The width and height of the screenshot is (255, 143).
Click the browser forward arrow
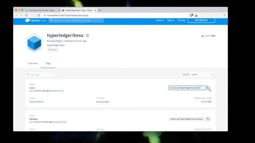point(21,15)
